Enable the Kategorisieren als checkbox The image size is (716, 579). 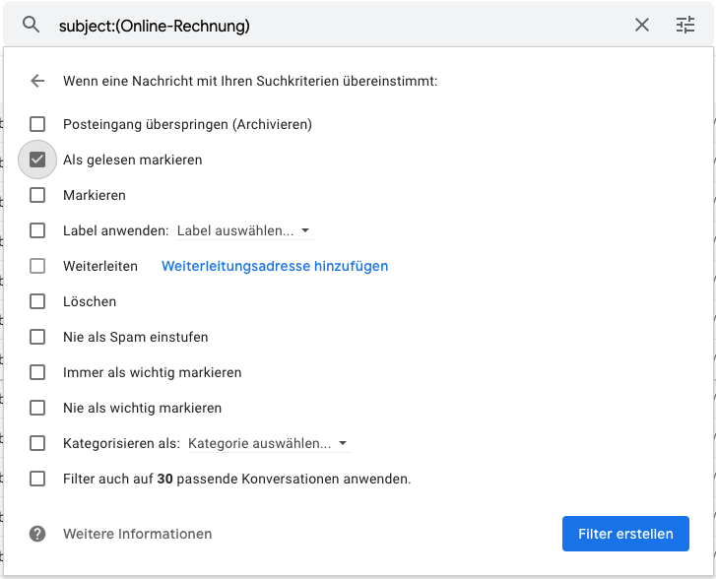click(x=37, y=443)
